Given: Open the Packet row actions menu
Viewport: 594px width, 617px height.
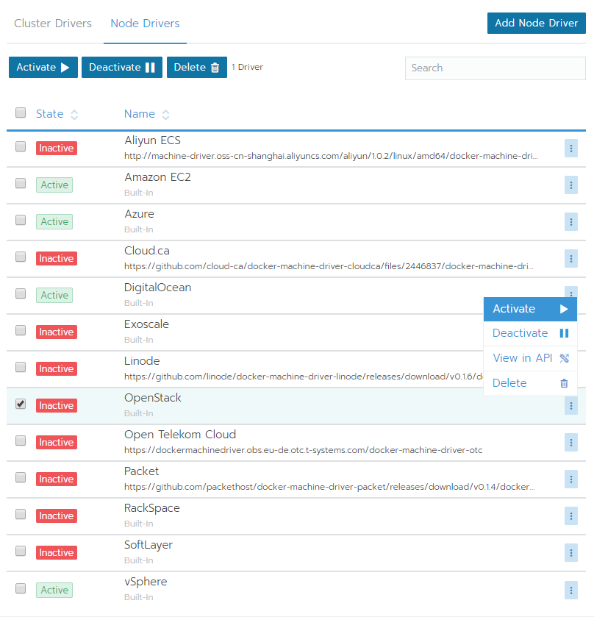Looking at the screenshot, I should [x=570, y=479].
